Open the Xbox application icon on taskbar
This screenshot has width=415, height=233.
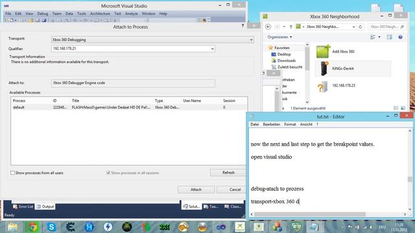(x=127, y=227)
